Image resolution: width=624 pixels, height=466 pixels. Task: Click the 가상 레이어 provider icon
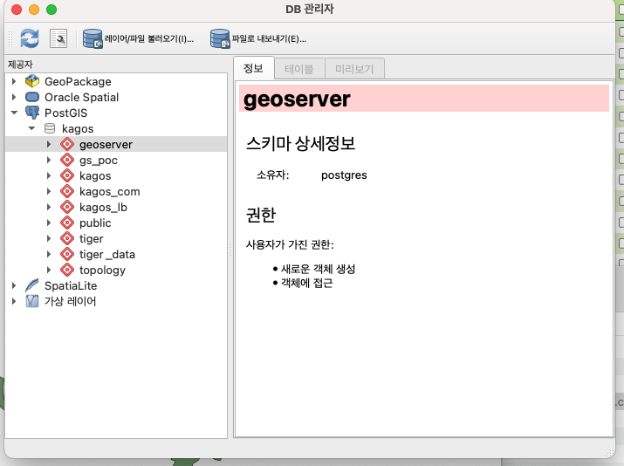click(x=32, y=301)
